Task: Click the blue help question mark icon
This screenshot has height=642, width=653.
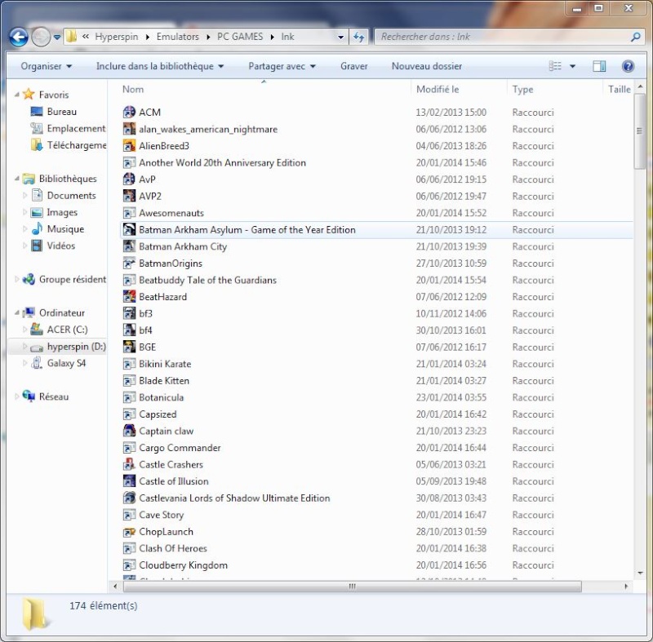Action: click(628, 66)
